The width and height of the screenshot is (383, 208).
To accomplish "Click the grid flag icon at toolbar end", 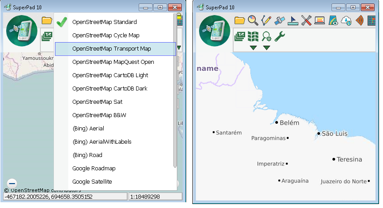I will click(x=371, y=20).
